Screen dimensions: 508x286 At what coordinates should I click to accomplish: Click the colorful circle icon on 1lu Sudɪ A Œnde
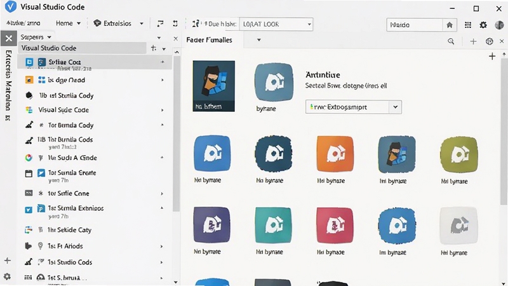[x=29, y=158]
